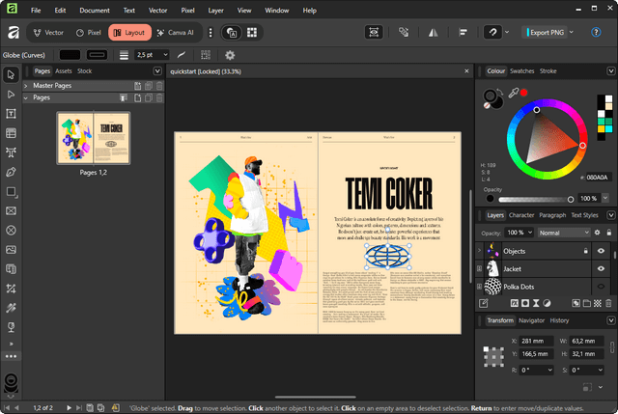
Task: Open the Layer menu
Action: pyautogui.click(x=215, y=11)
